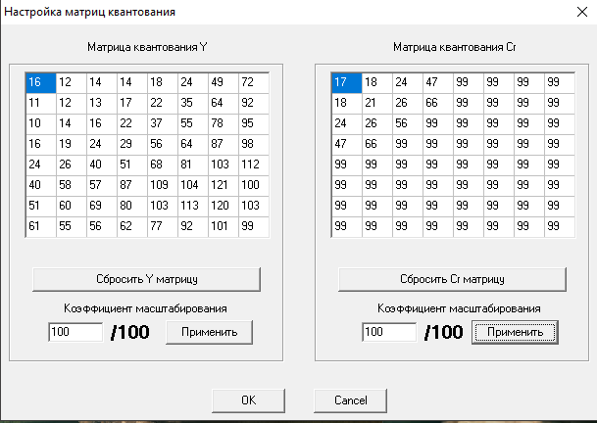Select cell 61 in the Y matrix
Screen dimensions: 597x423
pyautogui.click(x=41, y=227)
